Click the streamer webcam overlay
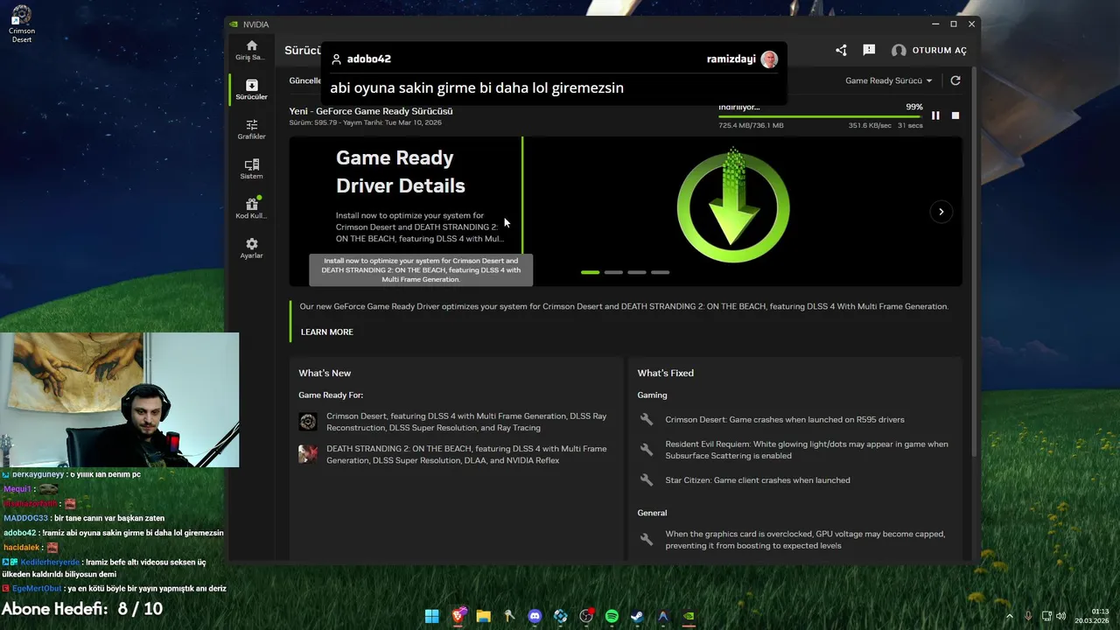This screenshot has width=1120, height=630. coord(119,400)
